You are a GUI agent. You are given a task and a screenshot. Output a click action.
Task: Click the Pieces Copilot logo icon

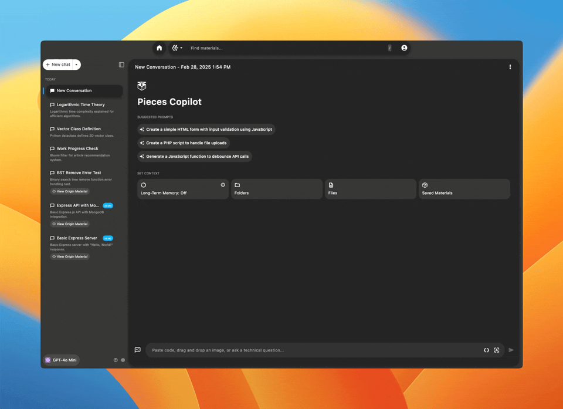142,86
